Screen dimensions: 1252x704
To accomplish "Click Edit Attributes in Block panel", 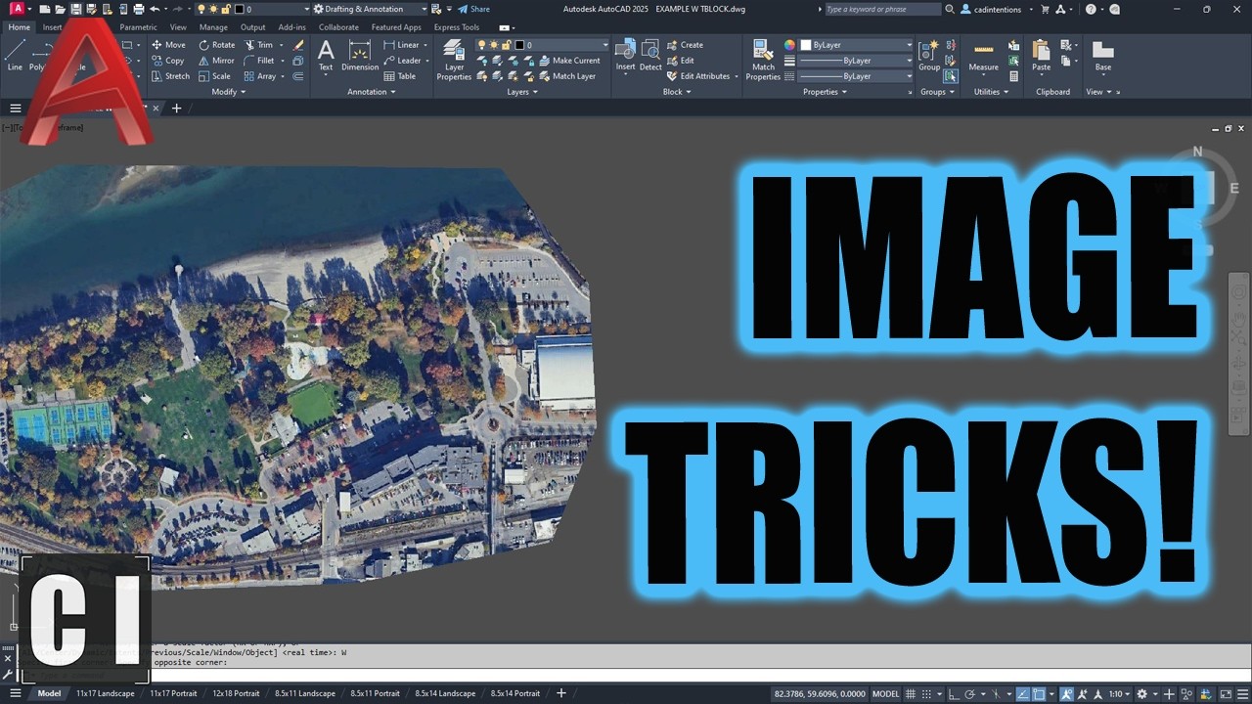I will click(698, 76).
